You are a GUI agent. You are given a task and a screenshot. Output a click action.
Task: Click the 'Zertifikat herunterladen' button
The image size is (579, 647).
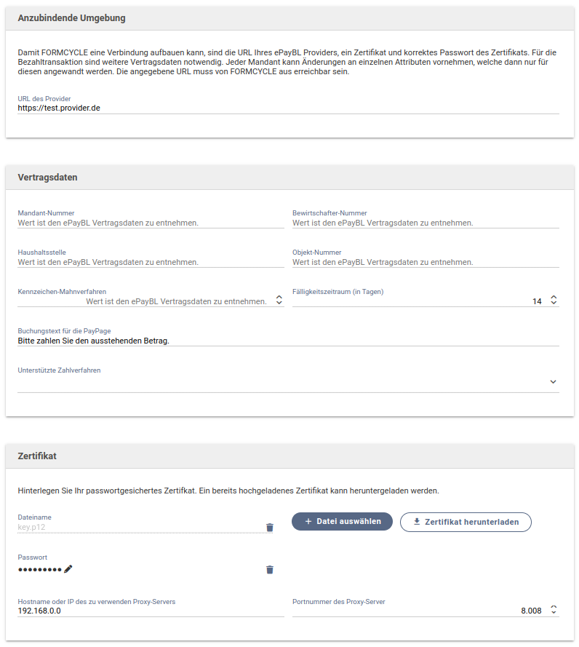coord(466,522)
